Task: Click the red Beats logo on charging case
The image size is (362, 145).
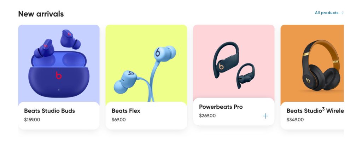Action: (x=59, y=75)
